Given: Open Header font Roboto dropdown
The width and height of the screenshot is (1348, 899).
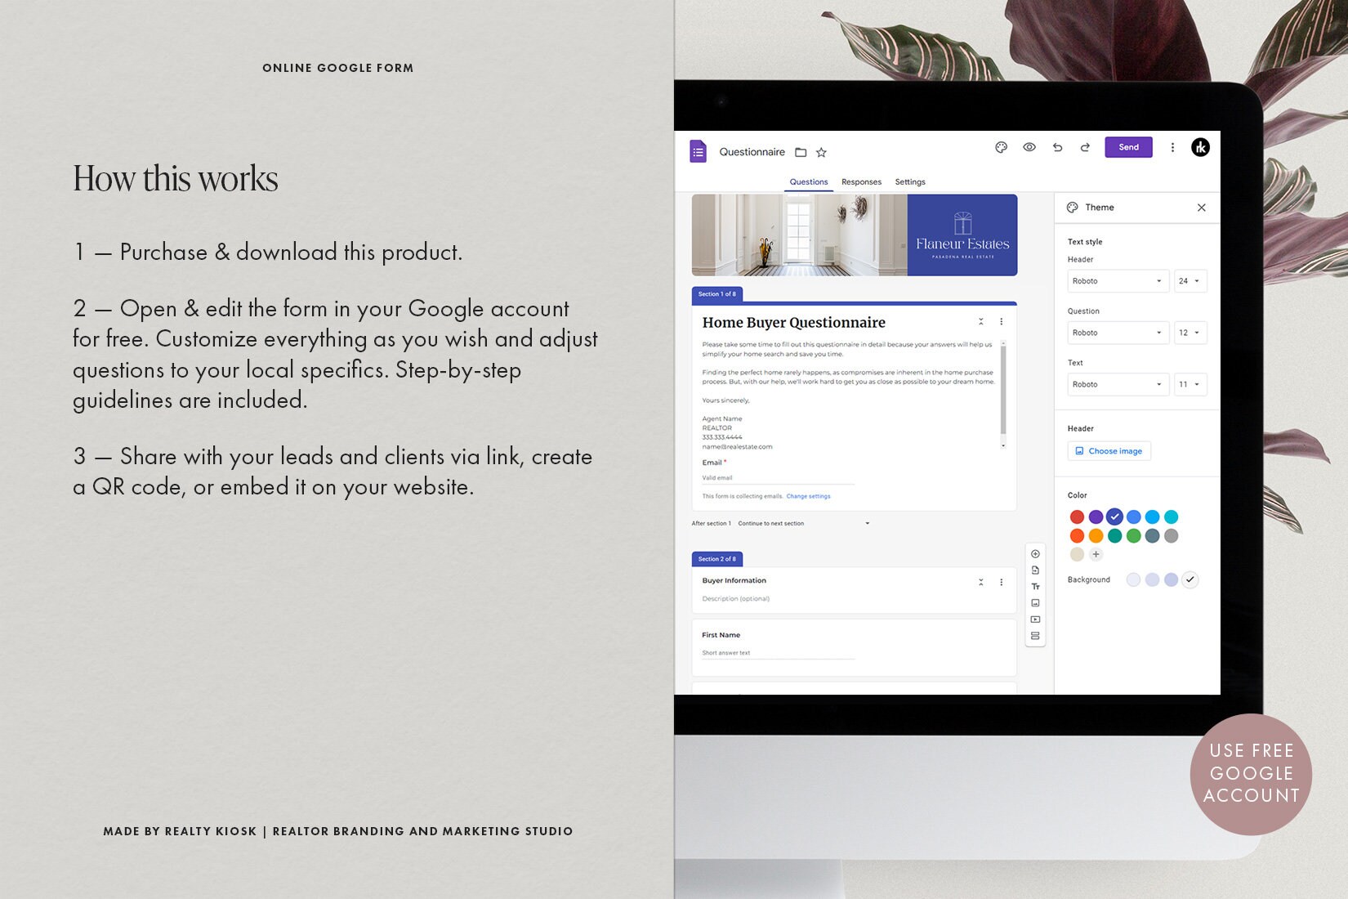Looking at the screenshot, I should pos(1118,281).
